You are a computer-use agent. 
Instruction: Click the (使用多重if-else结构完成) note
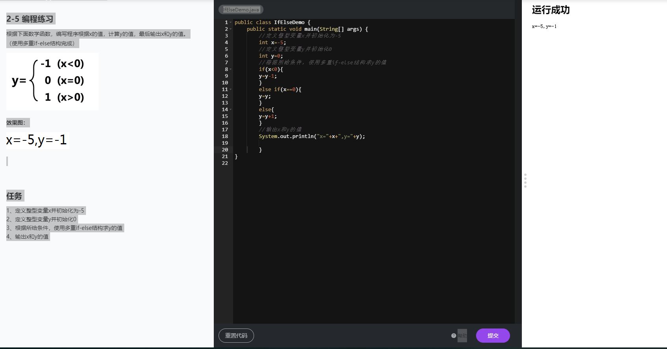point(42,43)
